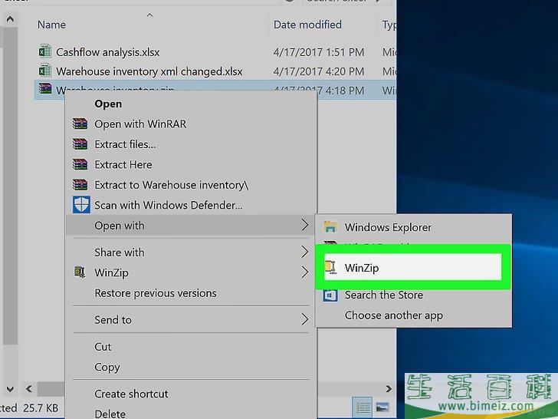Click the WinRAR icon beside Open with WinRAR
Image resolution: width=558 pixels, height=419 pixels.
tap(80, 124)
